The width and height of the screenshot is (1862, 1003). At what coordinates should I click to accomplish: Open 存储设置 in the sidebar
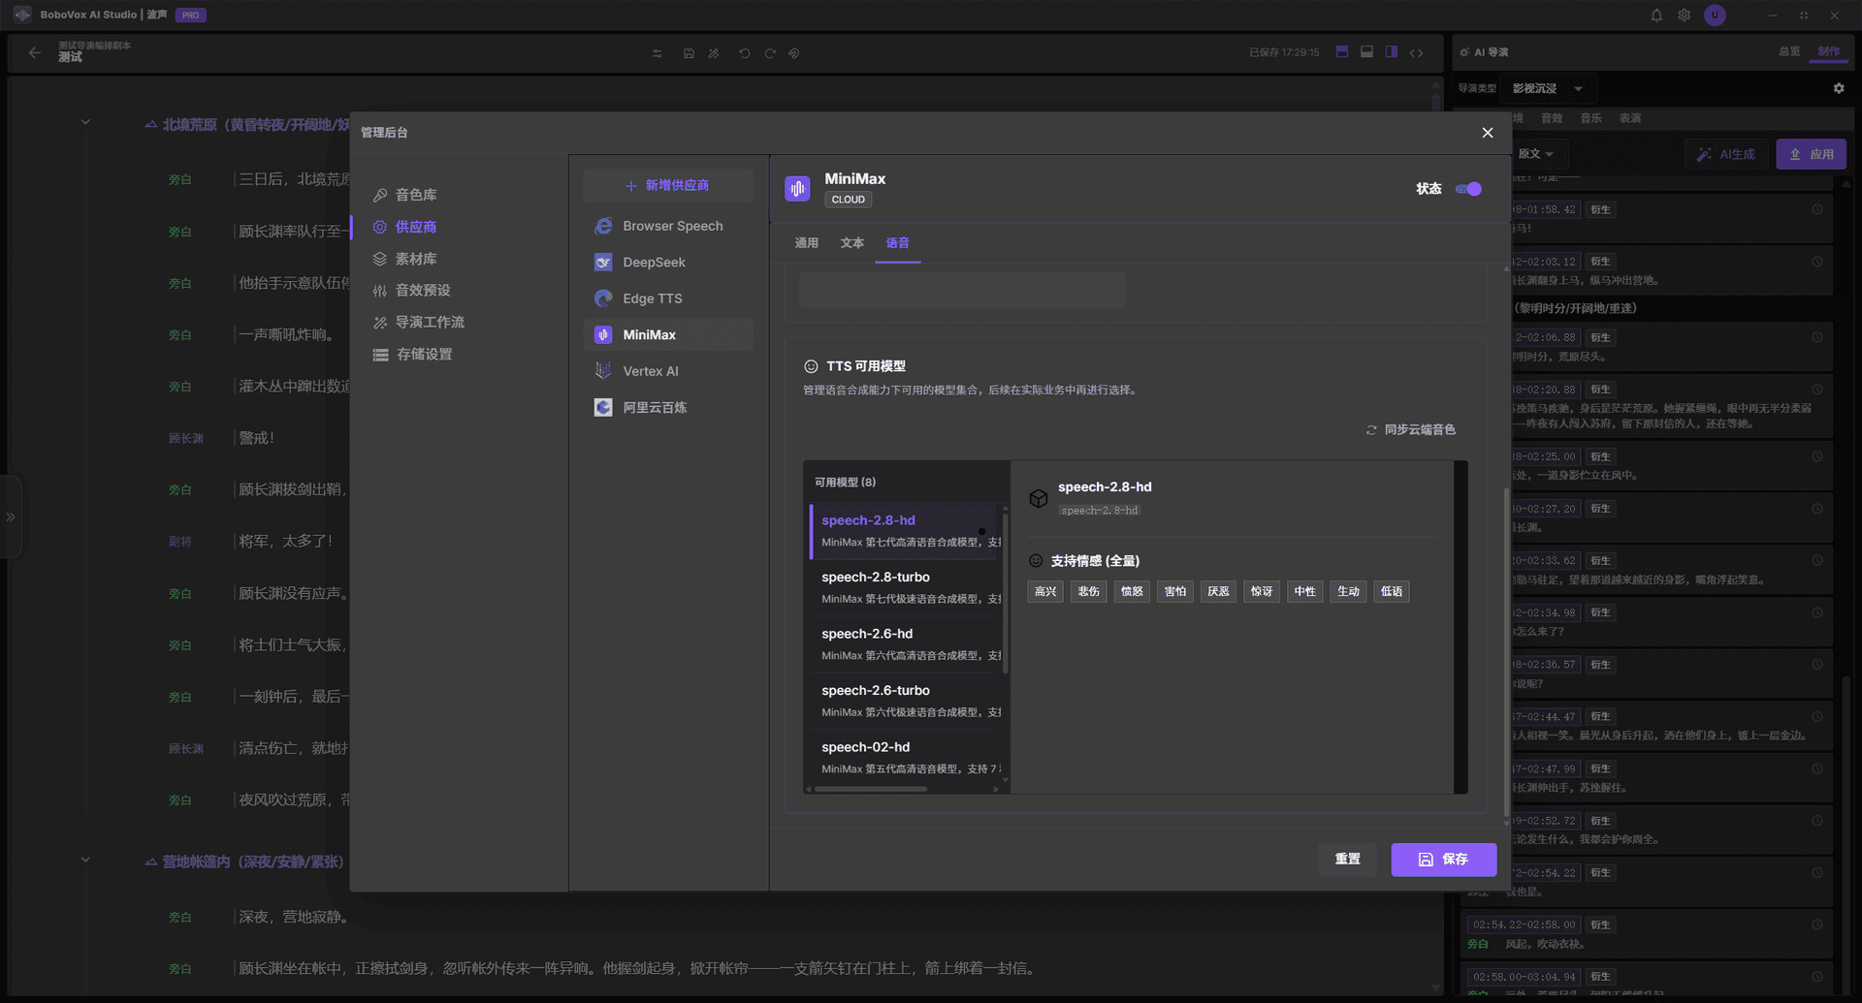(x=423, y=354)
